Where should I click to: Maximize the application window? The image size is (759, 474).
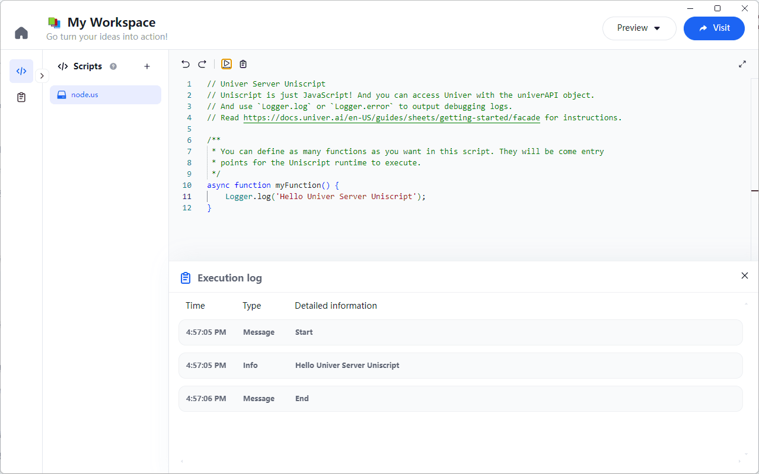pos(717,8)
